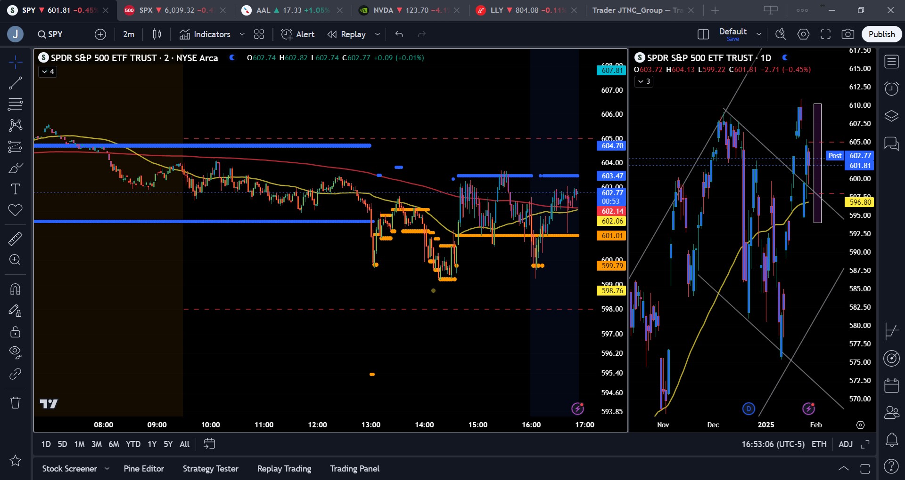Open the patterns drawing tools
The image size is (905, 480).
(15, 125)
